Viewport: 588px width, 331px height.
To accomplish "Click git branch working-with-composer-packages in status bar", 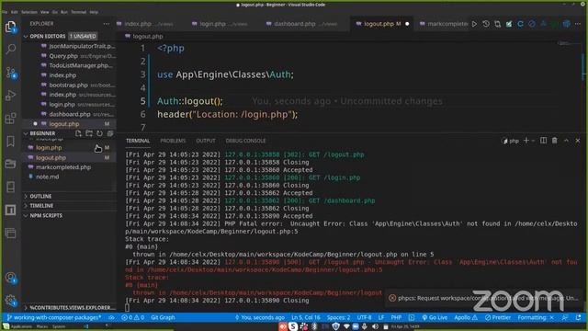I will pos(54,317).
